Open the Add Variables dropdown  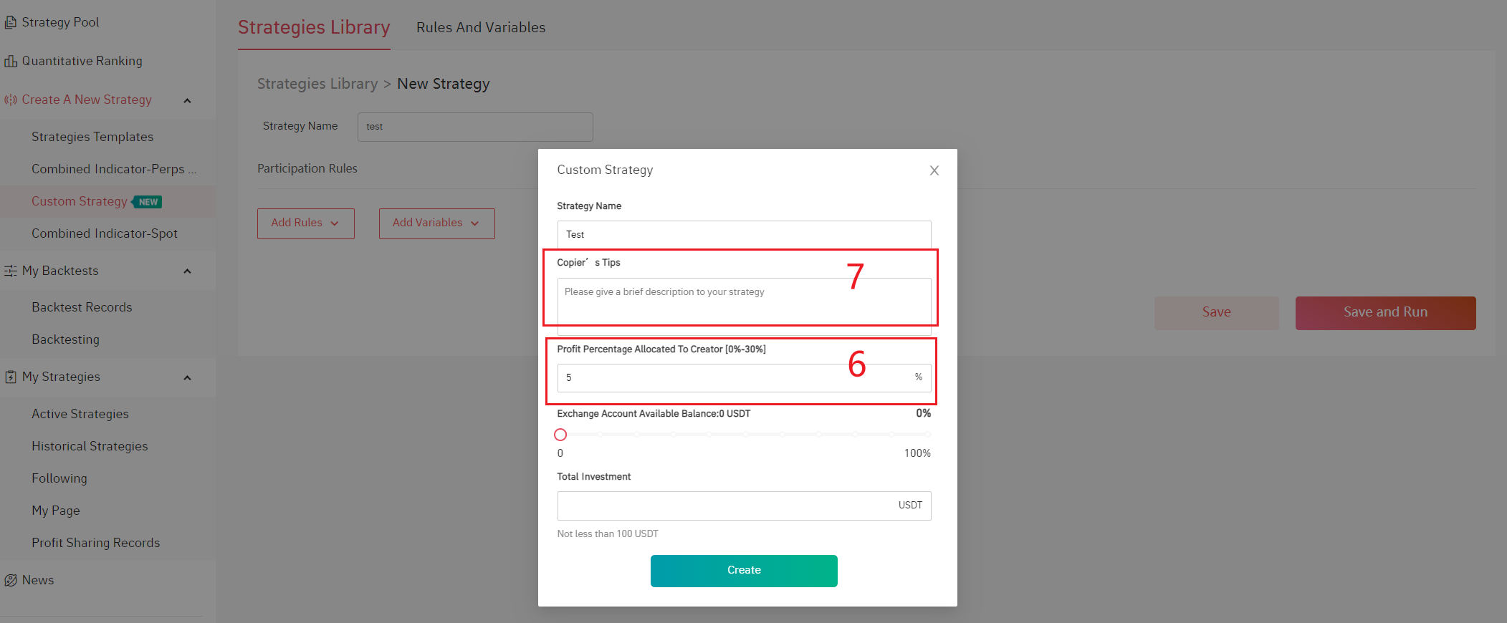click(x=436, y=223)
